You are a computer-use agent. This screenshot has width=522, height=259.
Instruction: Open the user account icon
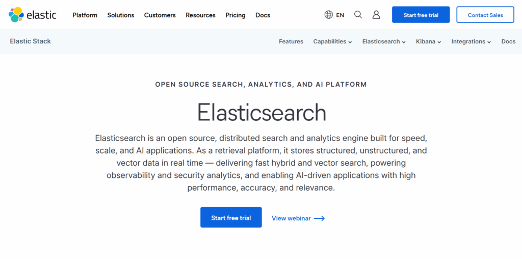[376, 15]
